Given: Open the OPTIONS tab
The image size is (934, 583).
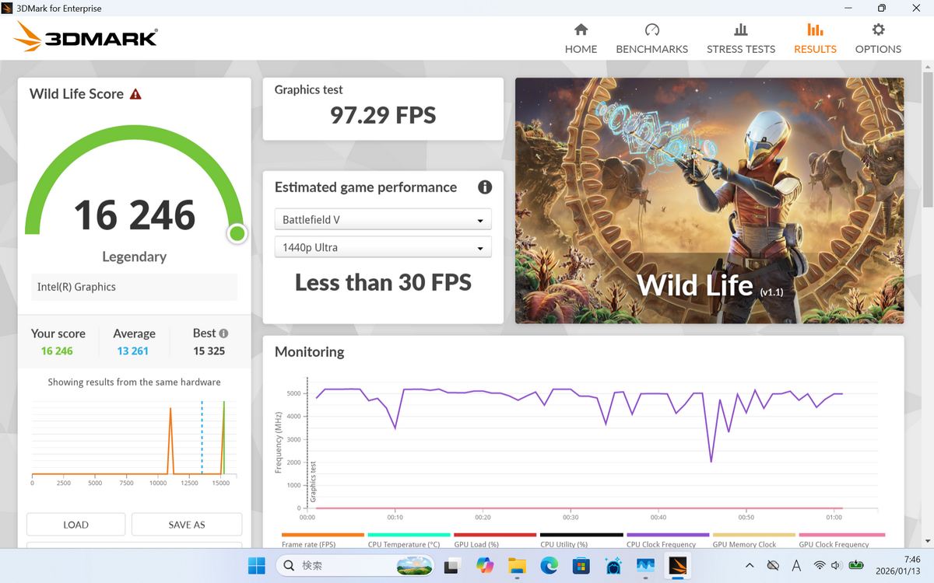Looking at the screenshot, I should (878, 39).
